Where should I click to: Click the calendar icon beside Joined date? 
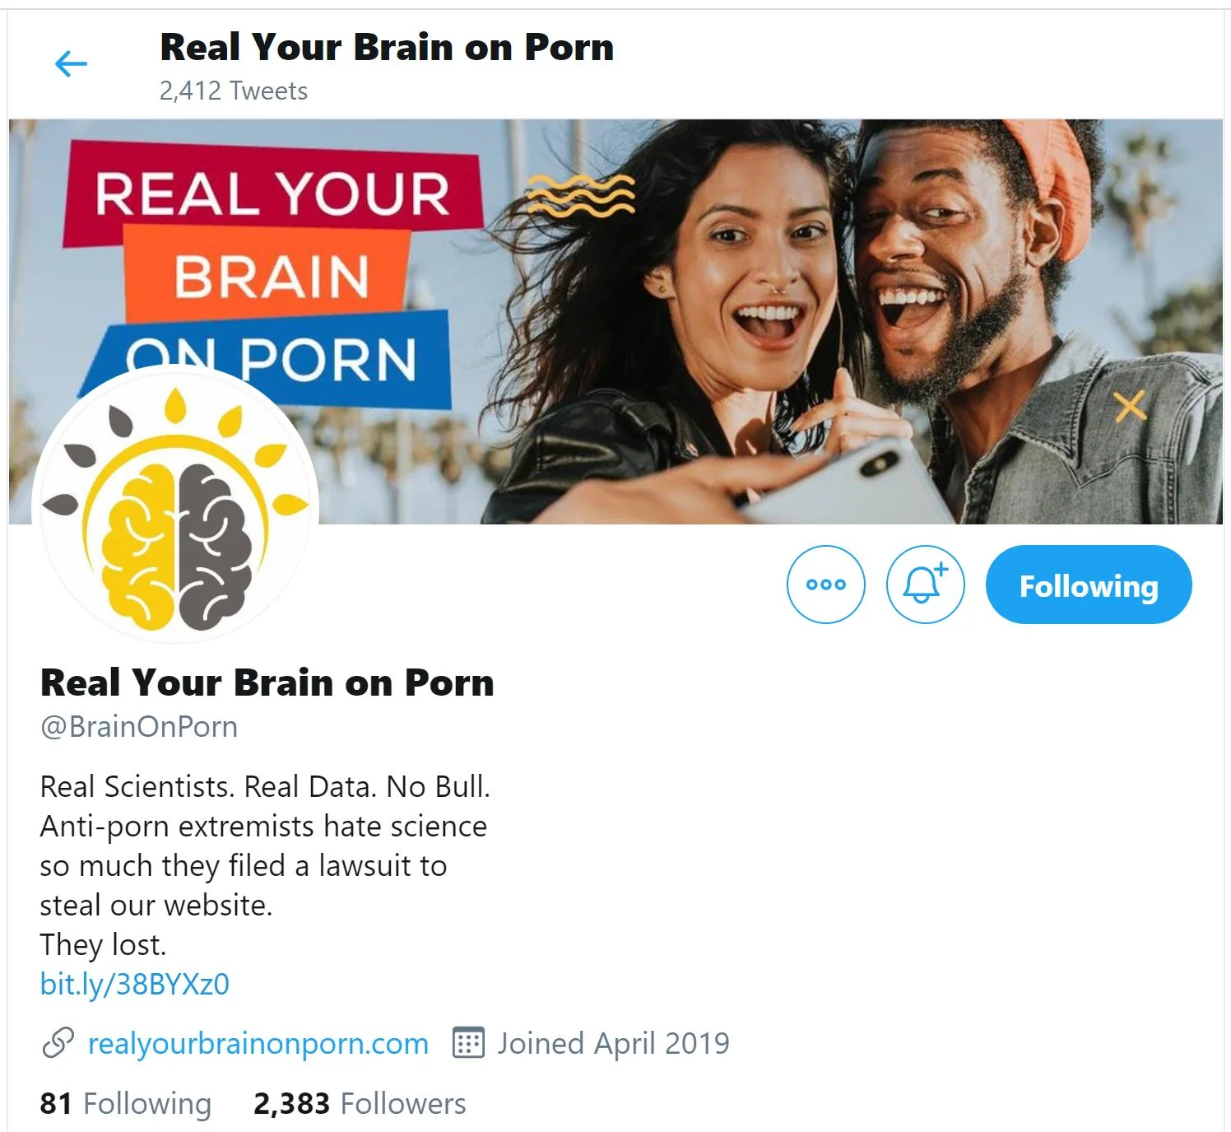tap(468, 1043)
